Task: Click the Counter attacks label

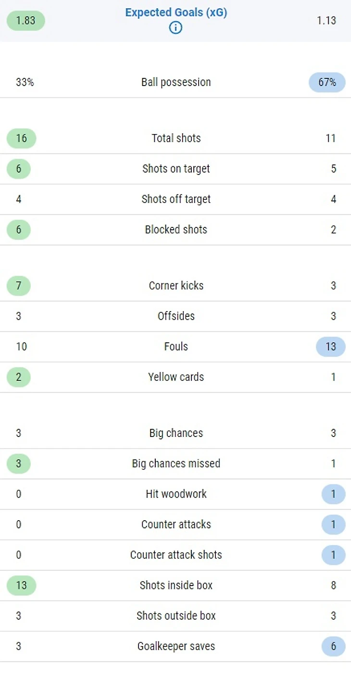Action: click(176, 524)
